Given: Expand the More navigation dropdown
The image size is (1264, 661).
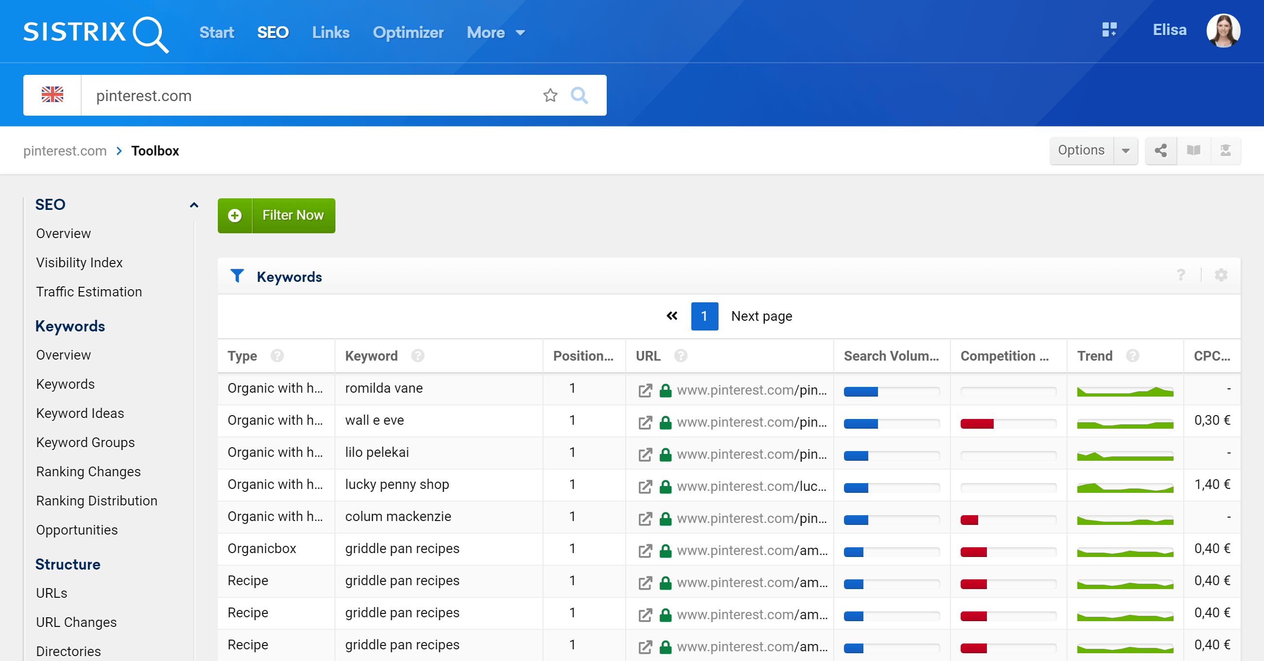Looking at the screenshot, I should [495, 33].
